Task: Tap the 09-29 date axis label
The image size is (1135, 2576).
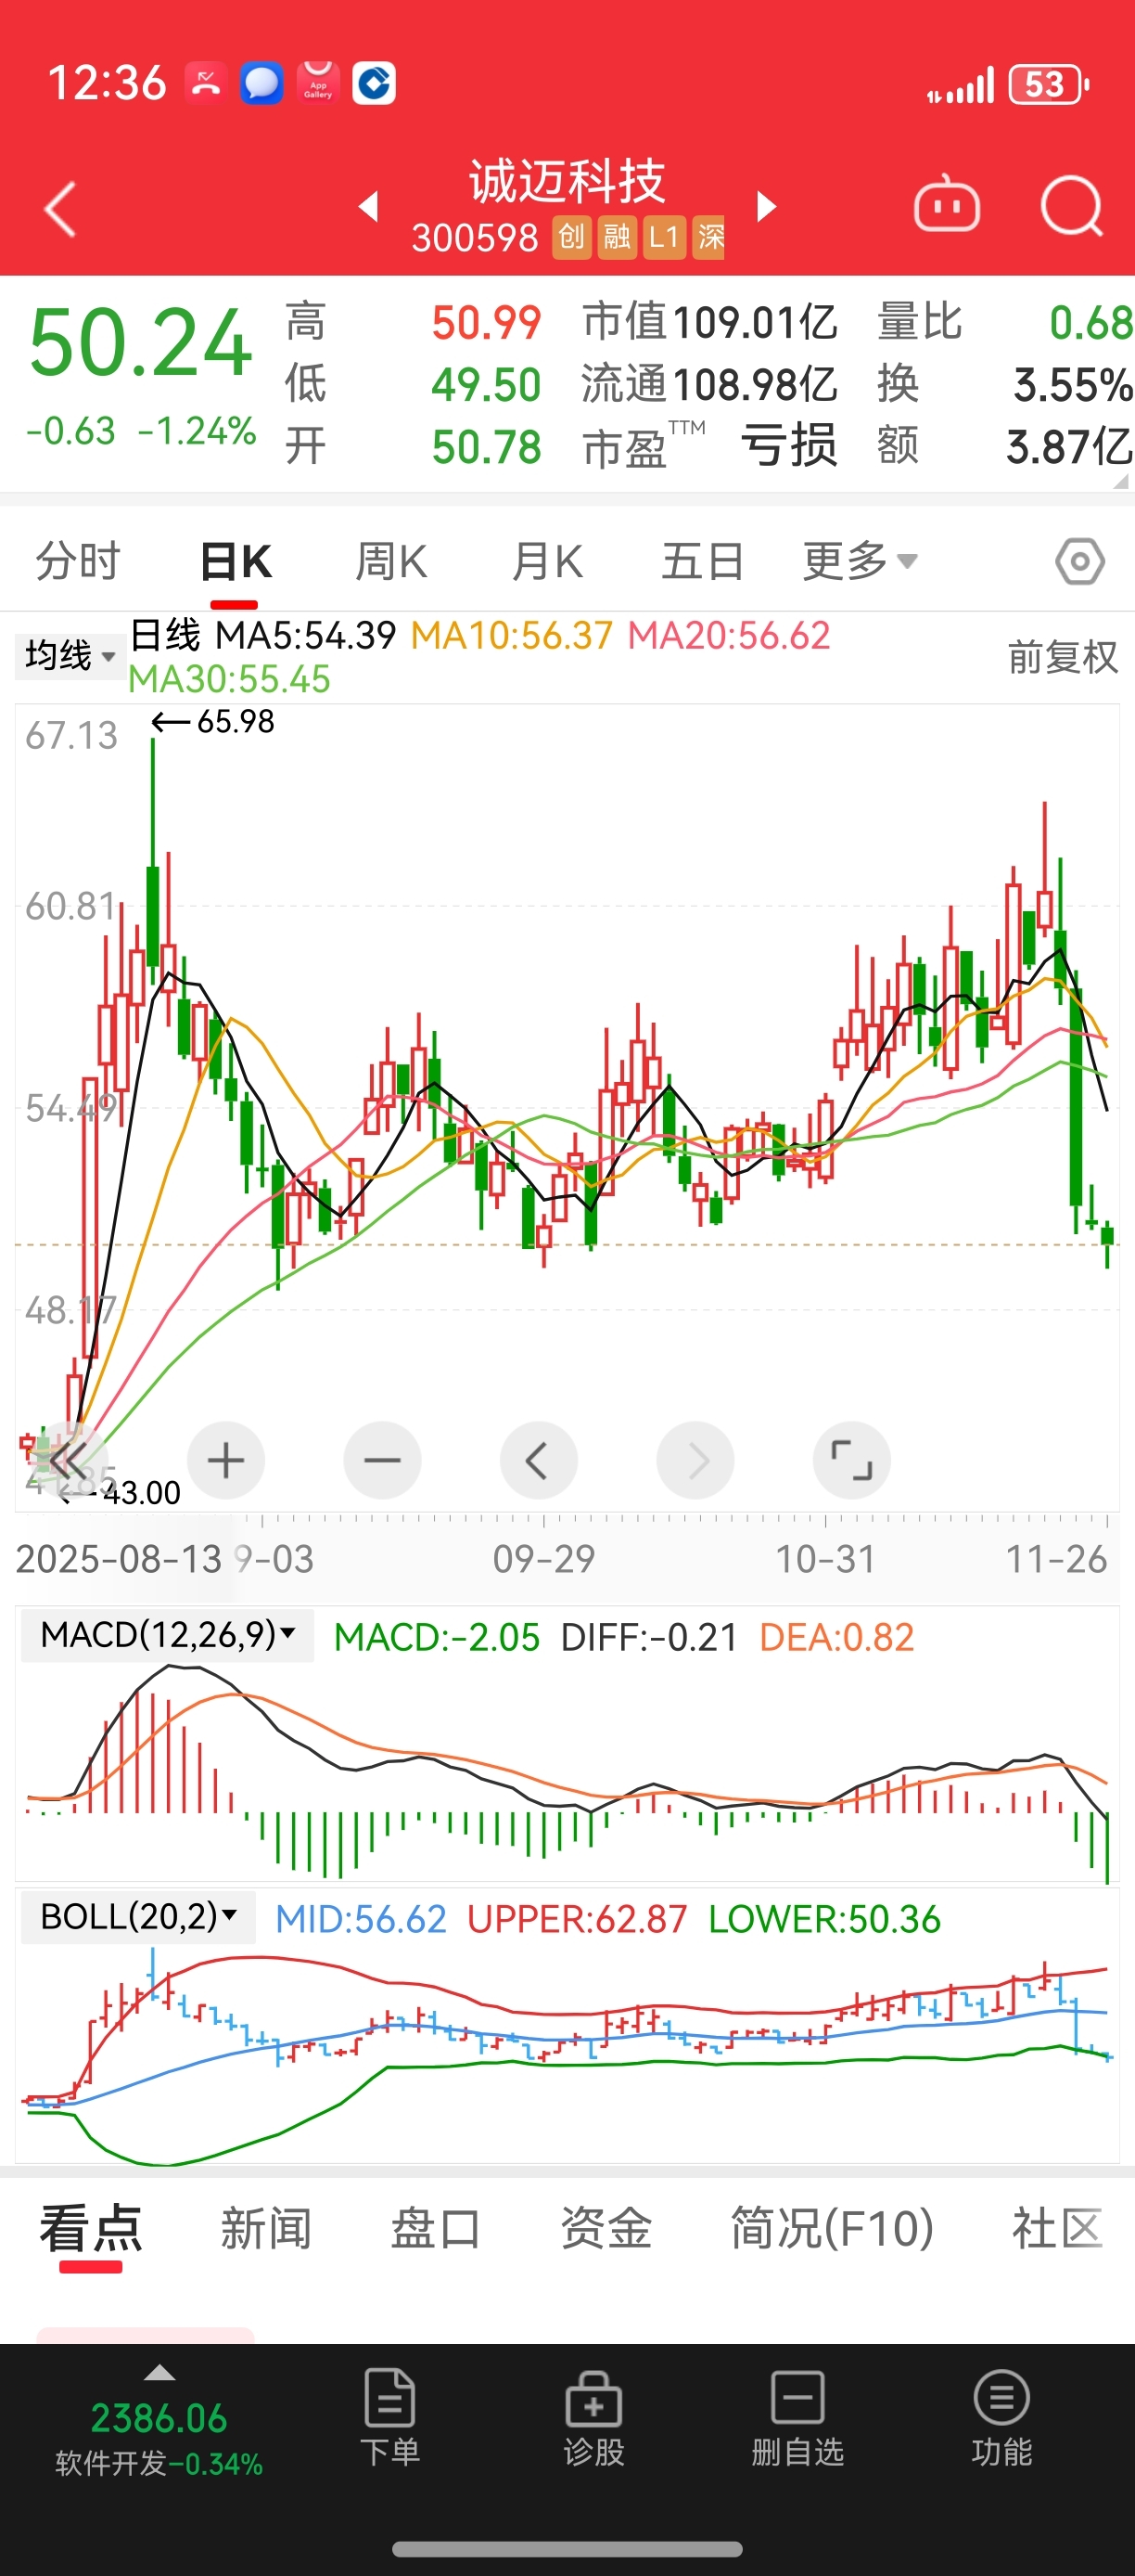Action: (543, 1558)
